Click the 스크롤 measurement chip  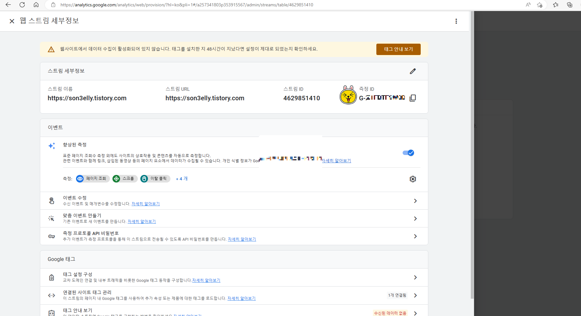125,179
